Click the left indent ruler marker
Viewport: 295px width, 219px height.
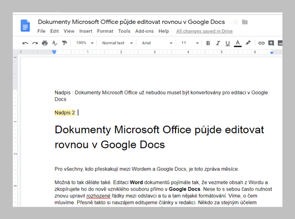point(54,52)
